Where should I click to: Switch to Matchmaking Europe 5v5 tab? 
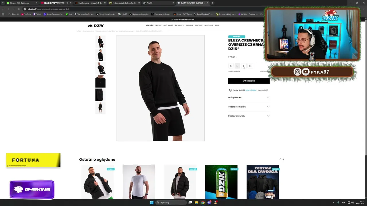click(90, 3)
